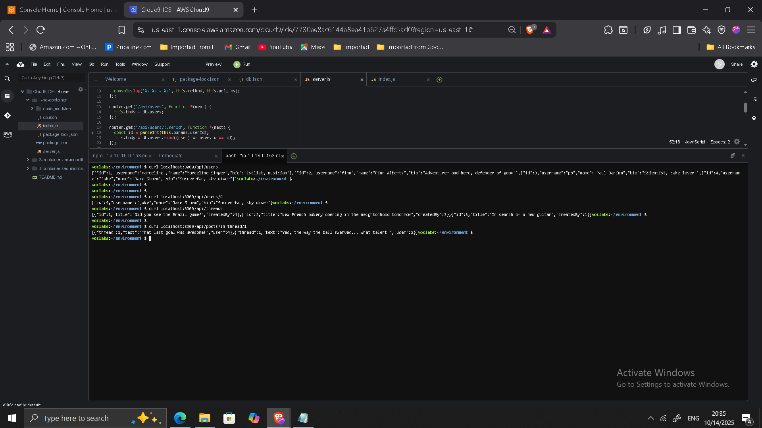This screenshot has width=762, height=428.
Task: Open the Collaborate panel on the right
Action: 754,80
